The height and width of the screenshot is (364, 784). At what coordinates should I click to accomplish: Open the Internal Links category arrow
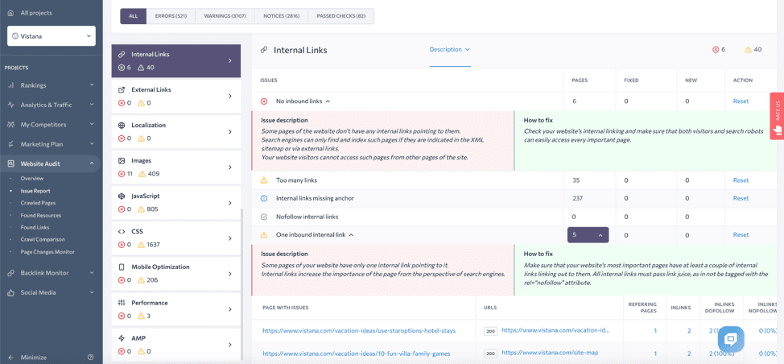(x=230, y=60)
